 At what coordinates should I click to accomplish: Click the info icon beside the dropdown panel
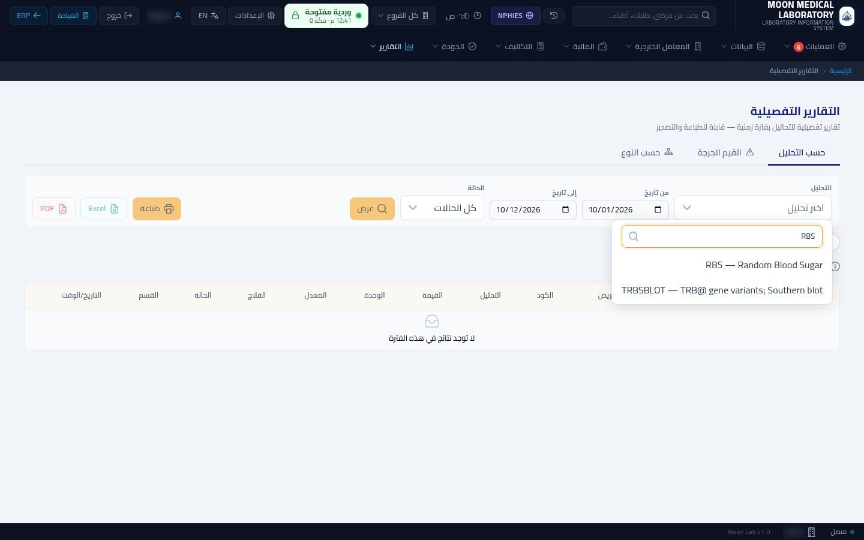[x=835, y=266]
